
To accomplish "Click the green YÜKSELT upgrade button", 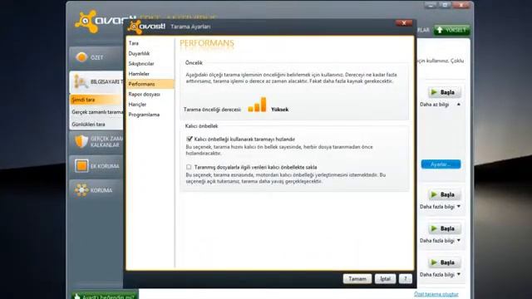I will 451,30.
